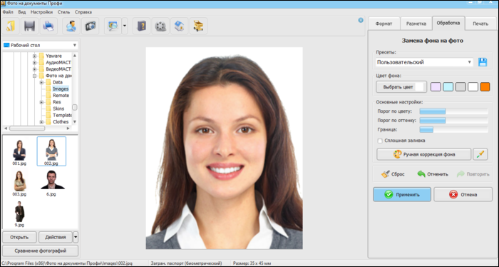Open the Настройки menu
499x267 pixels.
coord(41,12)
